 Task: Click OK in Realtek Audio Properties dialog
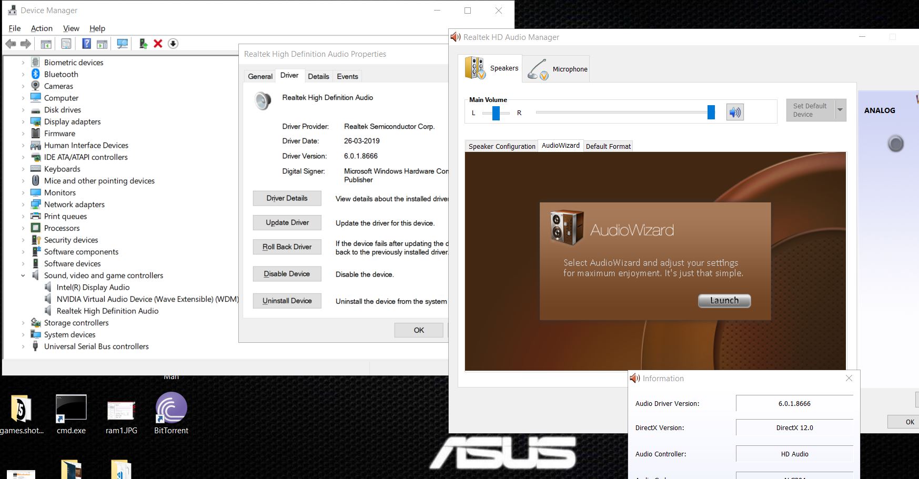tap(419, 330)
